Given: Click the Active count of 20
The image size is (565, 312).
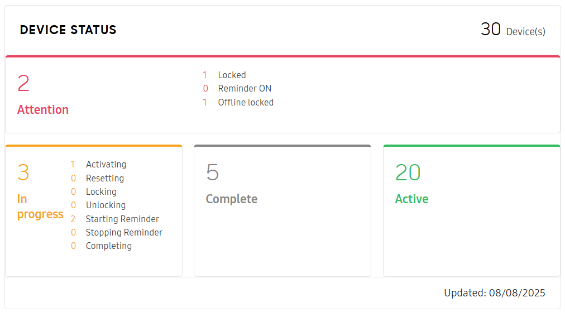Looking at the screenshot, I should [x=408, y=173].
